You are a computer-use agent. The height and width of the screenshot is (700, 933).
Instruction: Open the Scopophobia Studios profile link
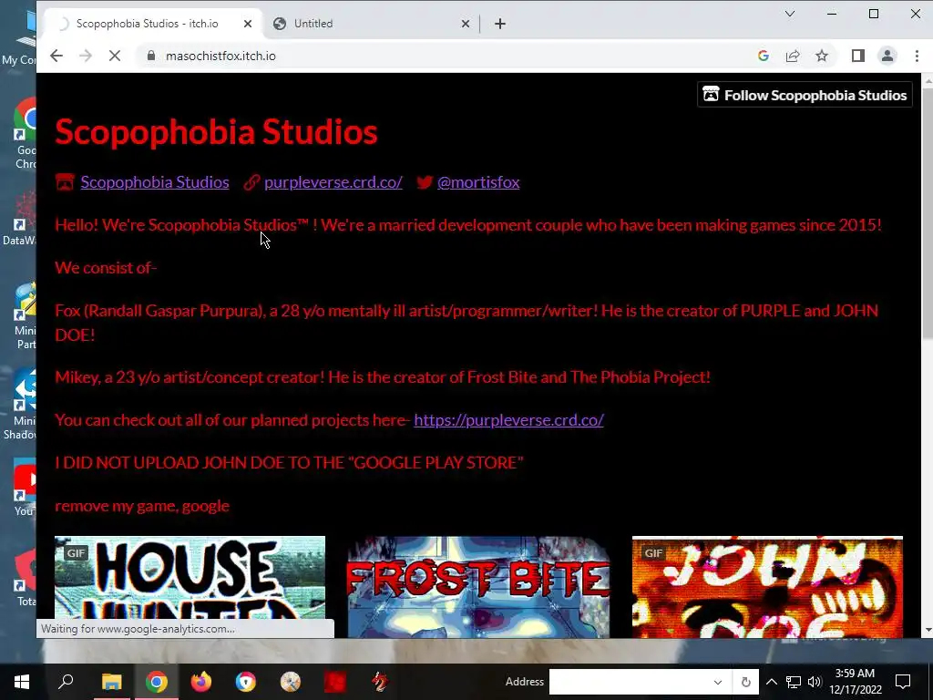pos(155,182)
